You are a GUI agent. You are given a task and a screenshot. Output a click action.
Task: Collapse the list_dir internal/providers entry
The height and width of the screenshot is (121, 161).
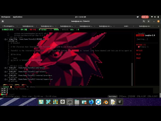tap(6, 76)
